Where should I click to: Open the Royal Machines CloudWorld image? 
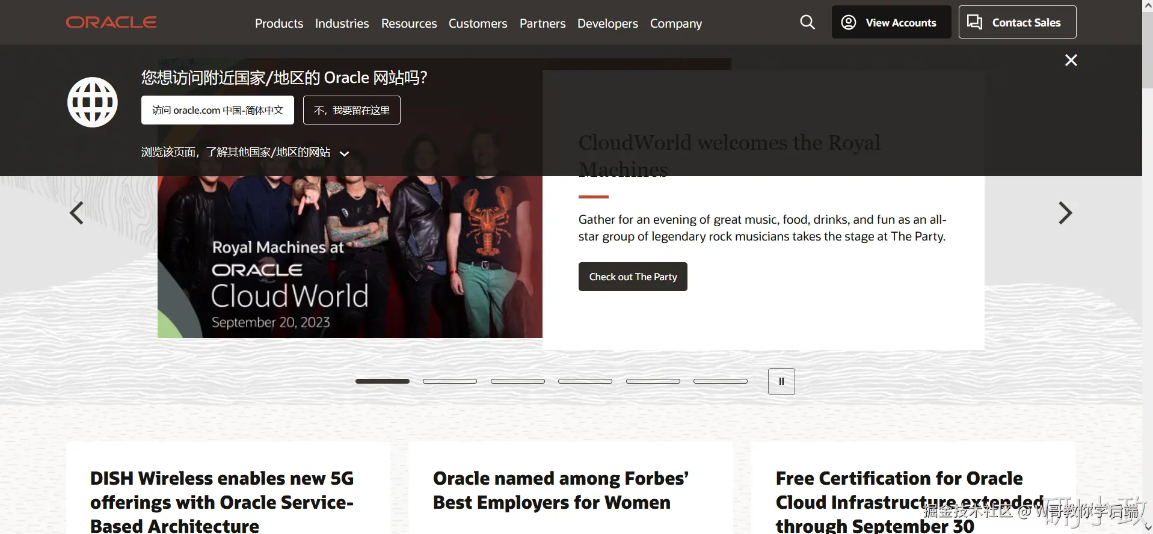(x=350, y=257)
